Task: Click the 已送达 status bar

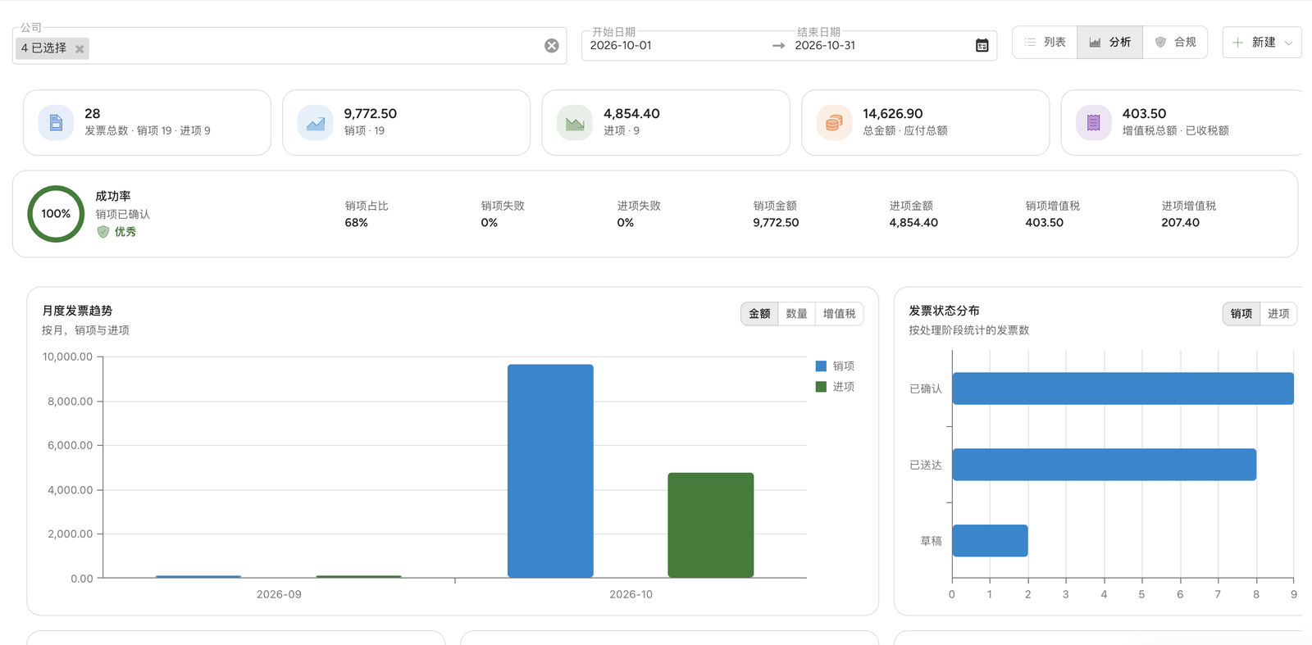Action: pyautogui.click(x=1104, y=465)
